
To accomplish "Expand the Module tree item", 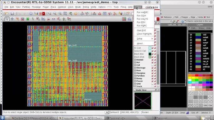I will 135,60.
